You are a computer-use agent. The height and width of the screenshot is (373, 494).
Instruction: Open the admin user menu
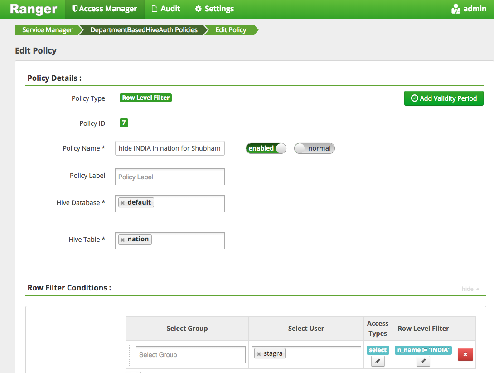click(x=469, y=9)
